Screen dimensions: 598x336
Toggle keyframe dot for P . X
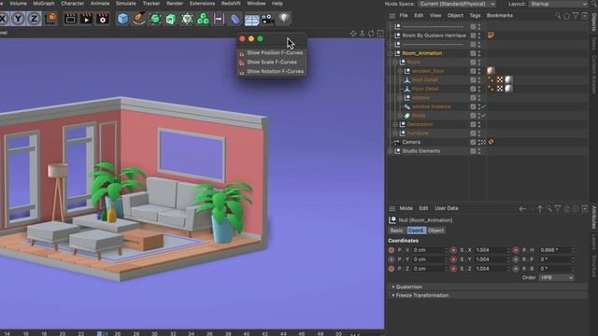coord(392,250)
